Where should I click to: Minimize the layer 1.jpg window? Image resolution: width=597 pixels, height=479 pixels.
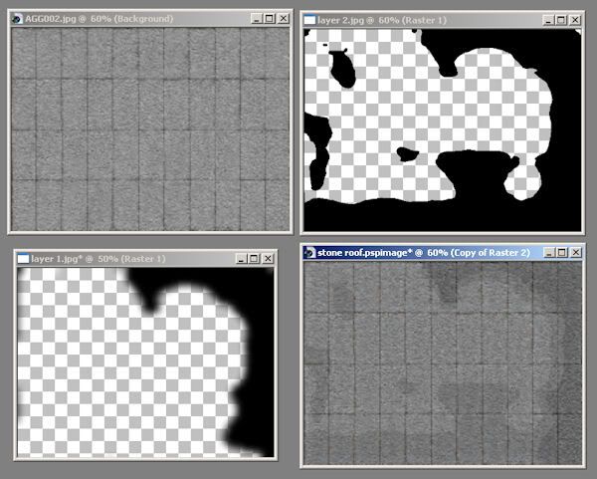pyautogui.click(x=241, y=258)
